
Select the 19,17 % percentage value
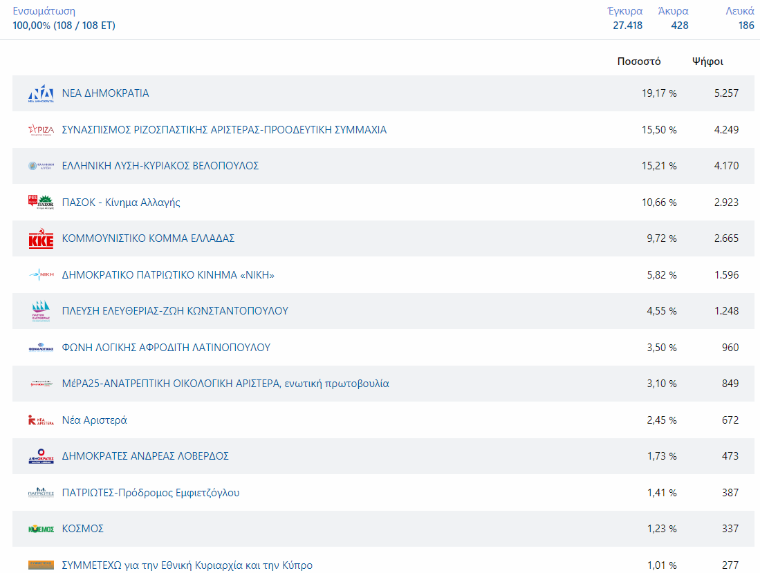pyautogui.click(x=659, y=93)
